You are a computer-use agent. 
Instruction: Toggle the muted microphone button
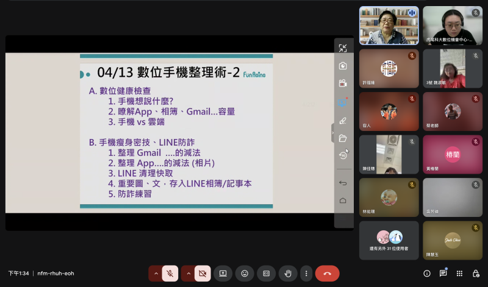pos(170,274)
